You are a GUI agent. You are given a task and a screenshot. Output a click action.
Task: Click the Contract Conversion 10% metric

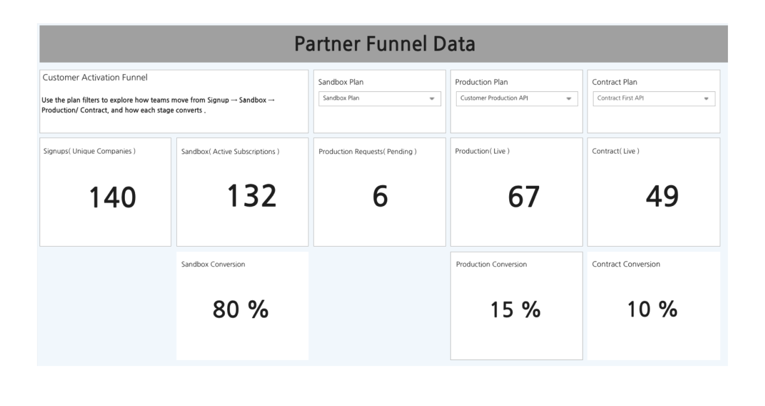(x=653, y=304)
